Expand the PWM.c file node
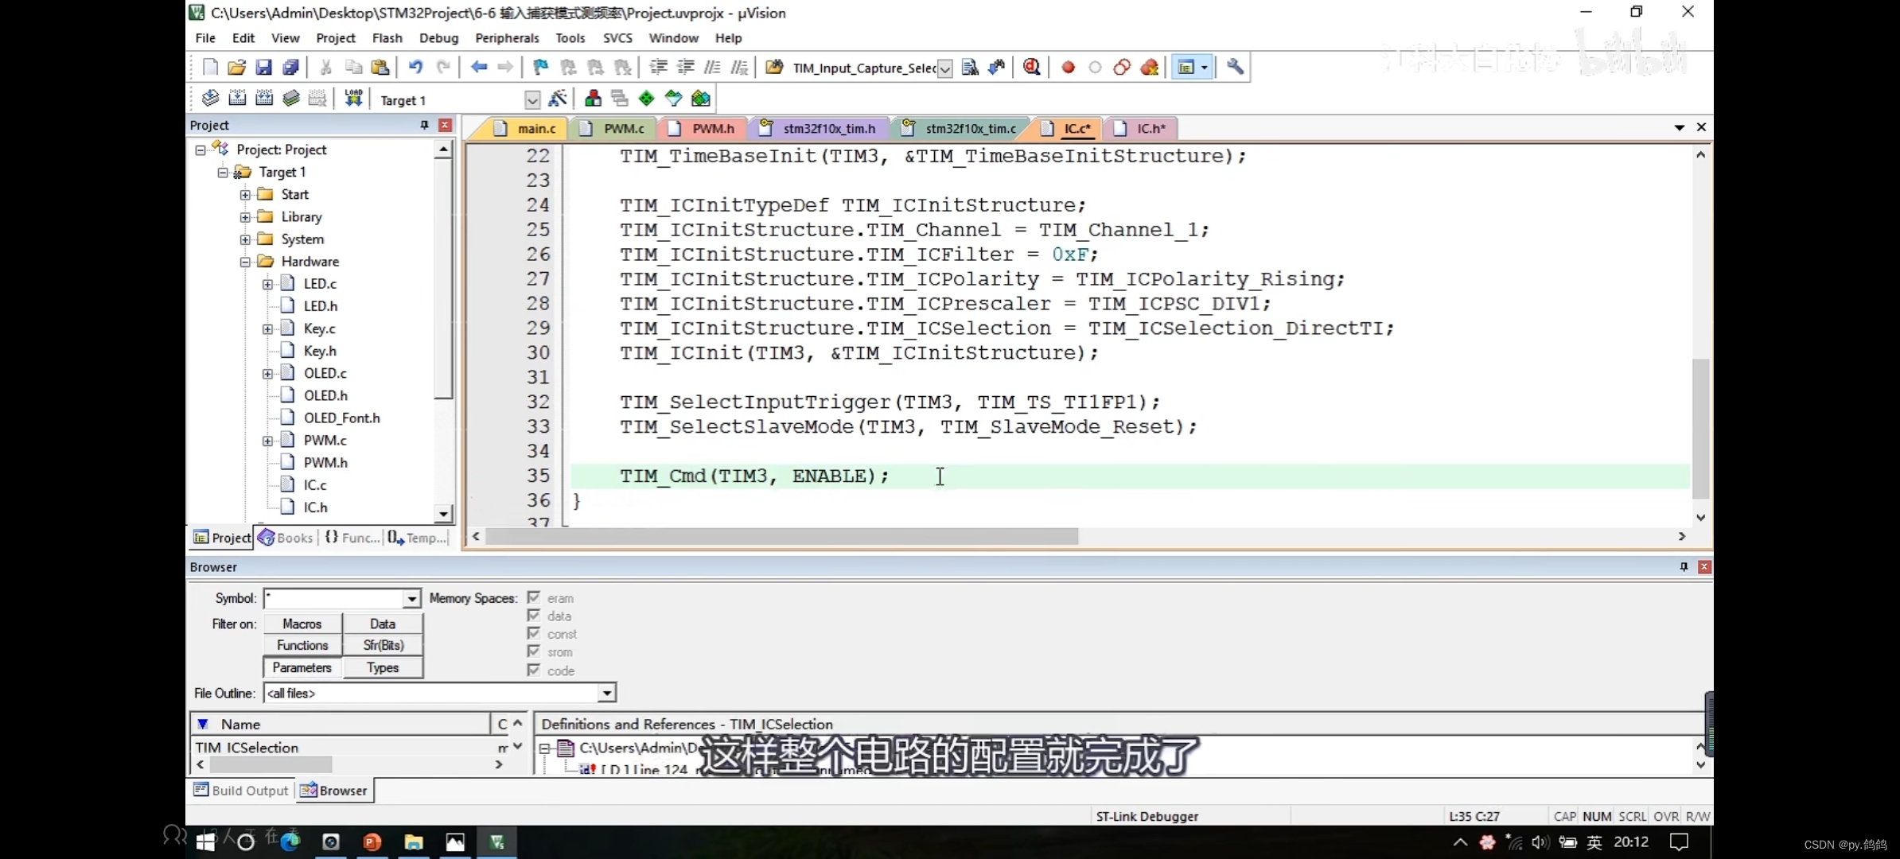 coord(267,441)
